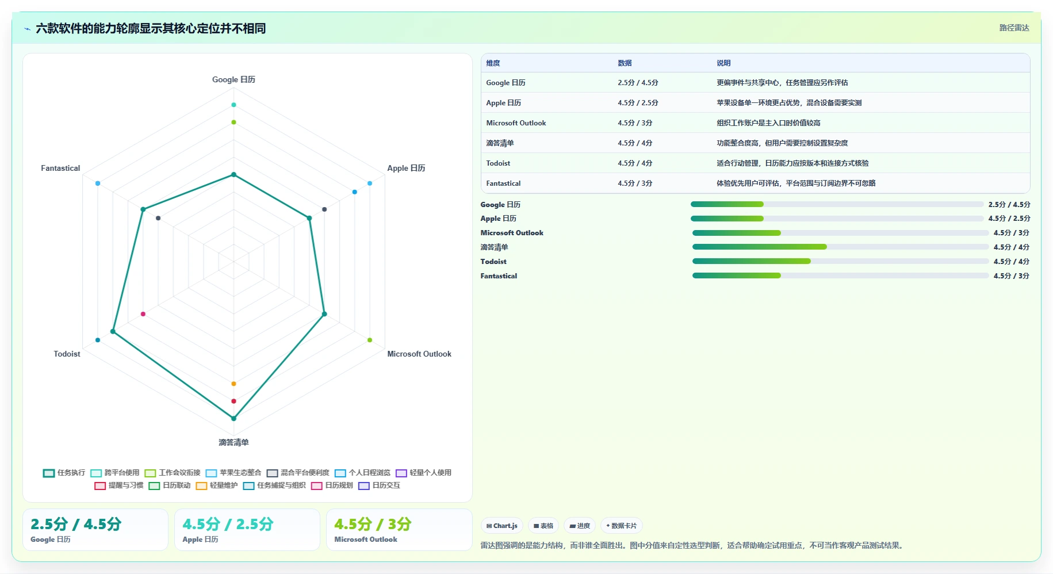
Task: Select the Apple 日历 table row name
Action: click(x=503, y=103)
